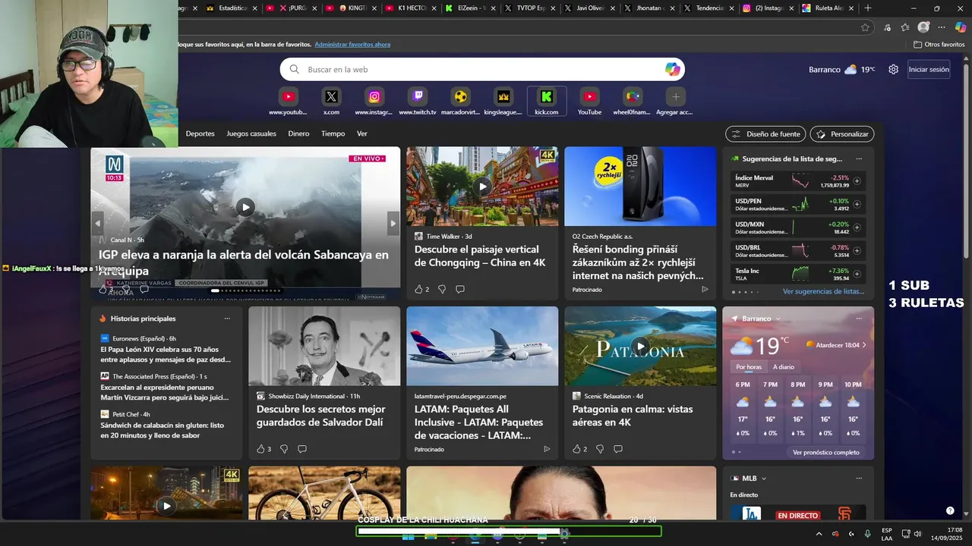972x546 pixels.
Task: Open watchlist card more options
Action: coord(859,159)
